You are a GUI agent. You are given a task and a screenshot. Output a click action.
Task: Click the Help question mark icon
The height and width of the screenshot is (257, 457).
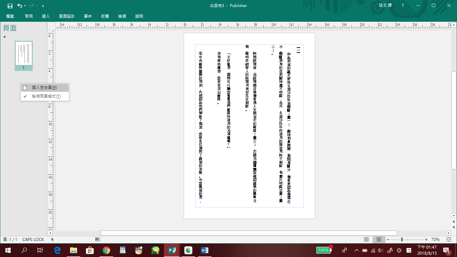[403, 6]
